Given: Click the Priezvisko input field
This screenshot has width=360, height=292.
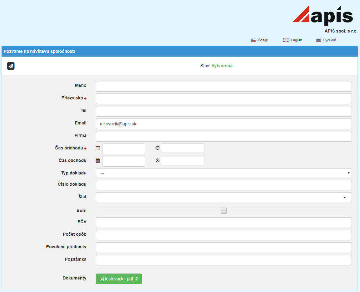Looking at the screenshot, I should pyautogui.click(x=223, y=99).
